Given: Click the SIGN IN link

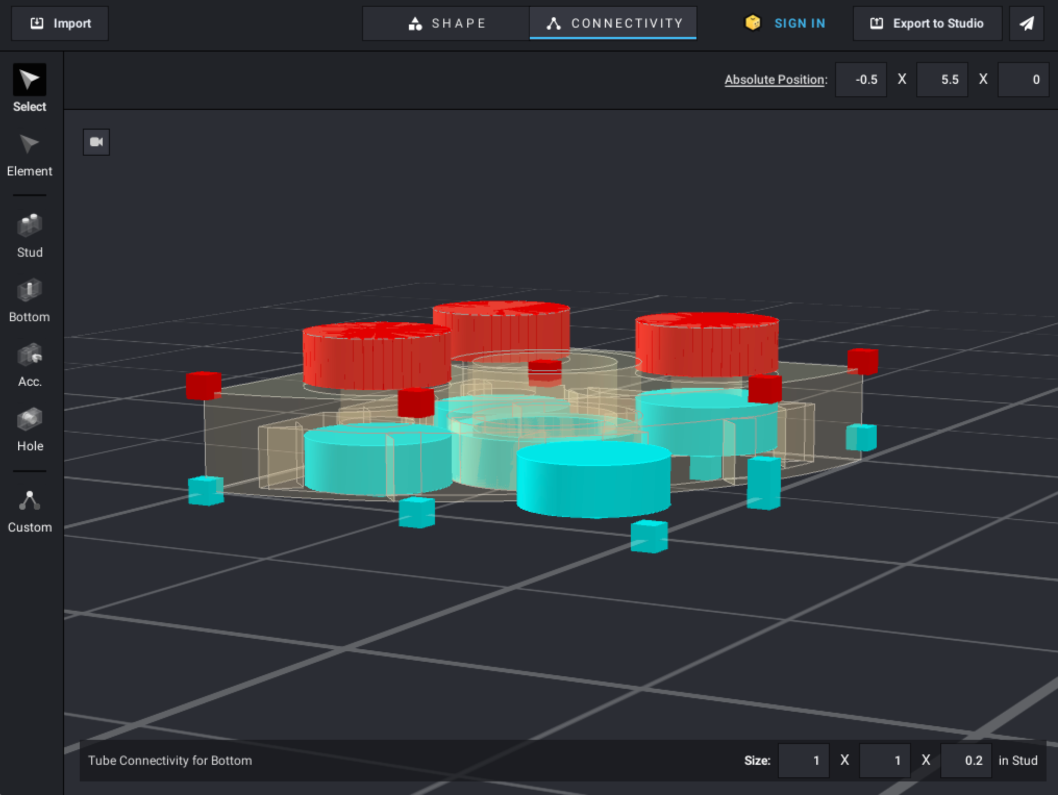Looking at the screenshot, I should click(799, 23).
